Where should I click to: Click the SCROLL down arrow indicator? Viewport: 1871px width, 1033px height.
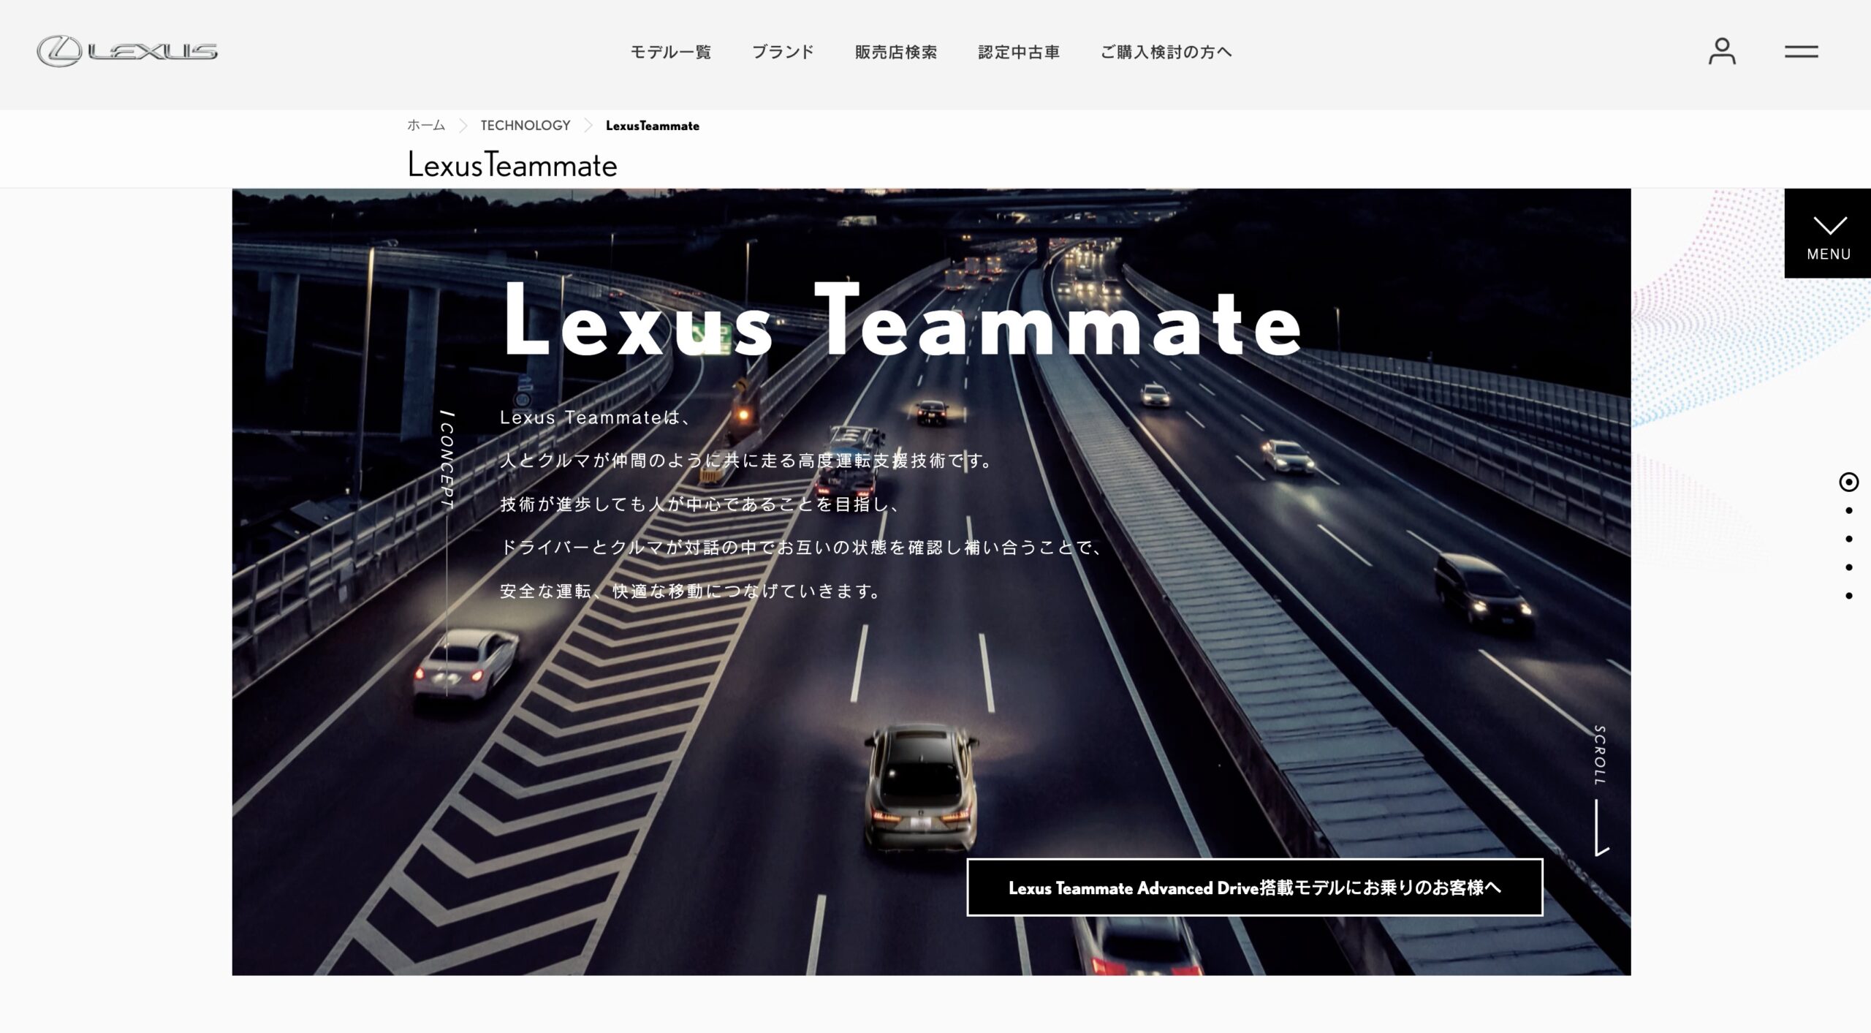1601,826
